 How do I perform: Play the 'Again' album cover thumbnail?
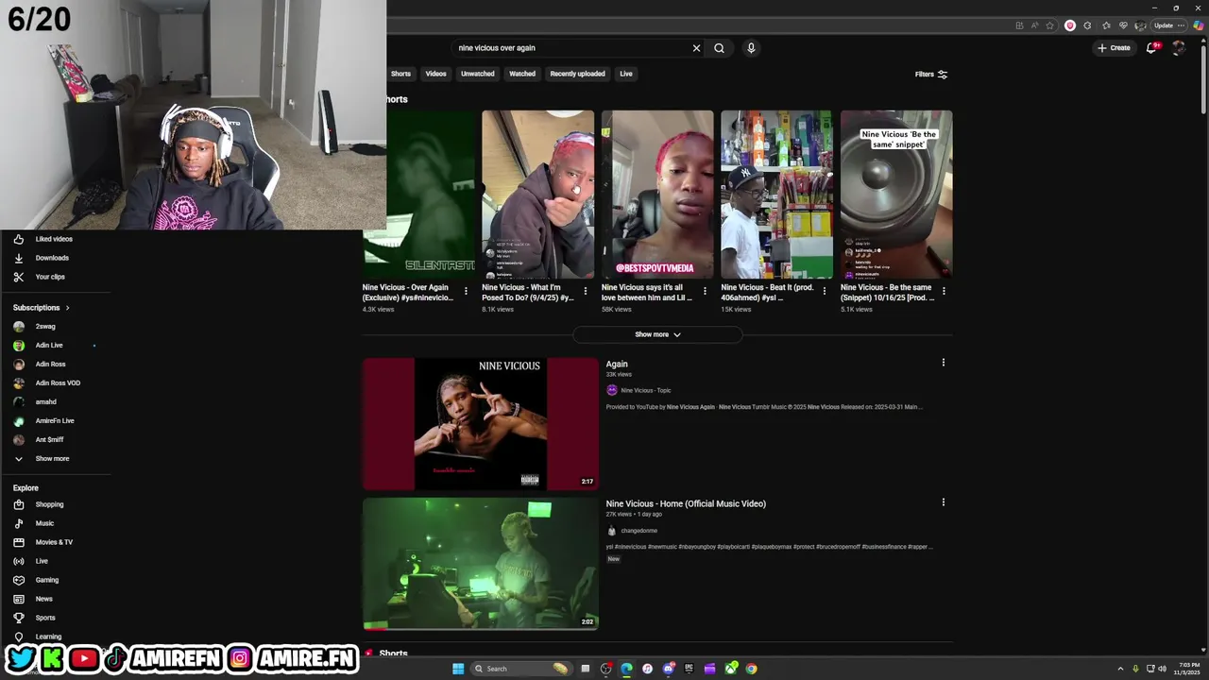[481, 423]
